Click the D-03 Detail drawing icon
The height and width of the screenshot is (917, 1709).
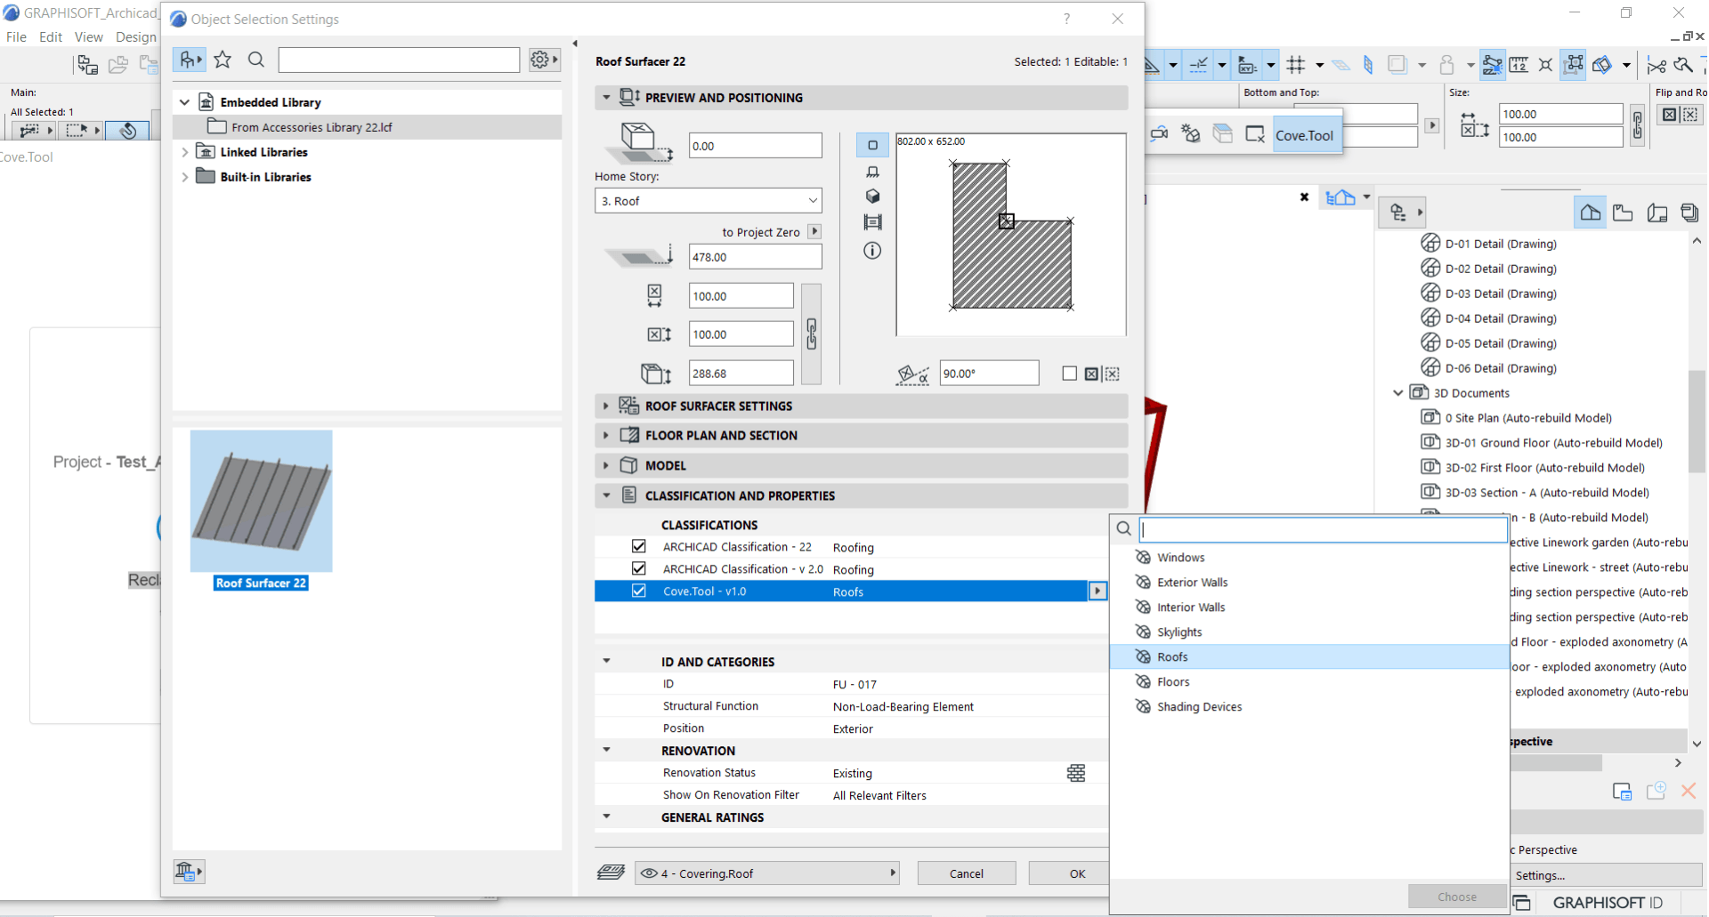[x=1430, y=293]
